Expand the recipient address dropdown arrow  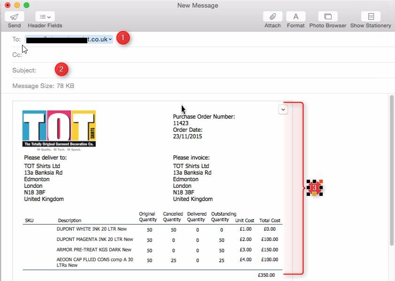click(110, 40)
